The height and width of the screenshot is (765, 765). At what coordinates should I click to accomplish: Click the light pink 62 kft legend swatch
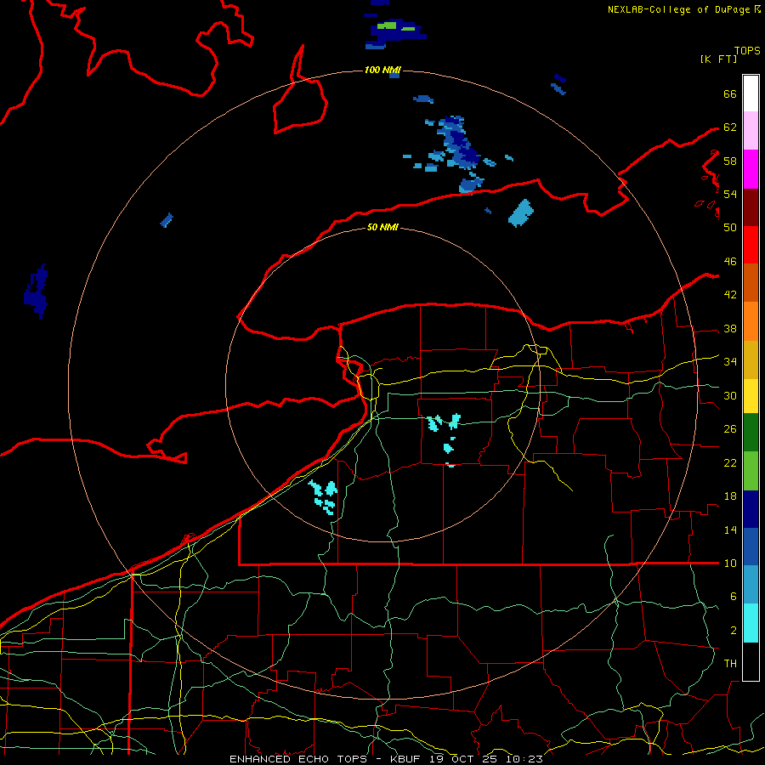751,131
